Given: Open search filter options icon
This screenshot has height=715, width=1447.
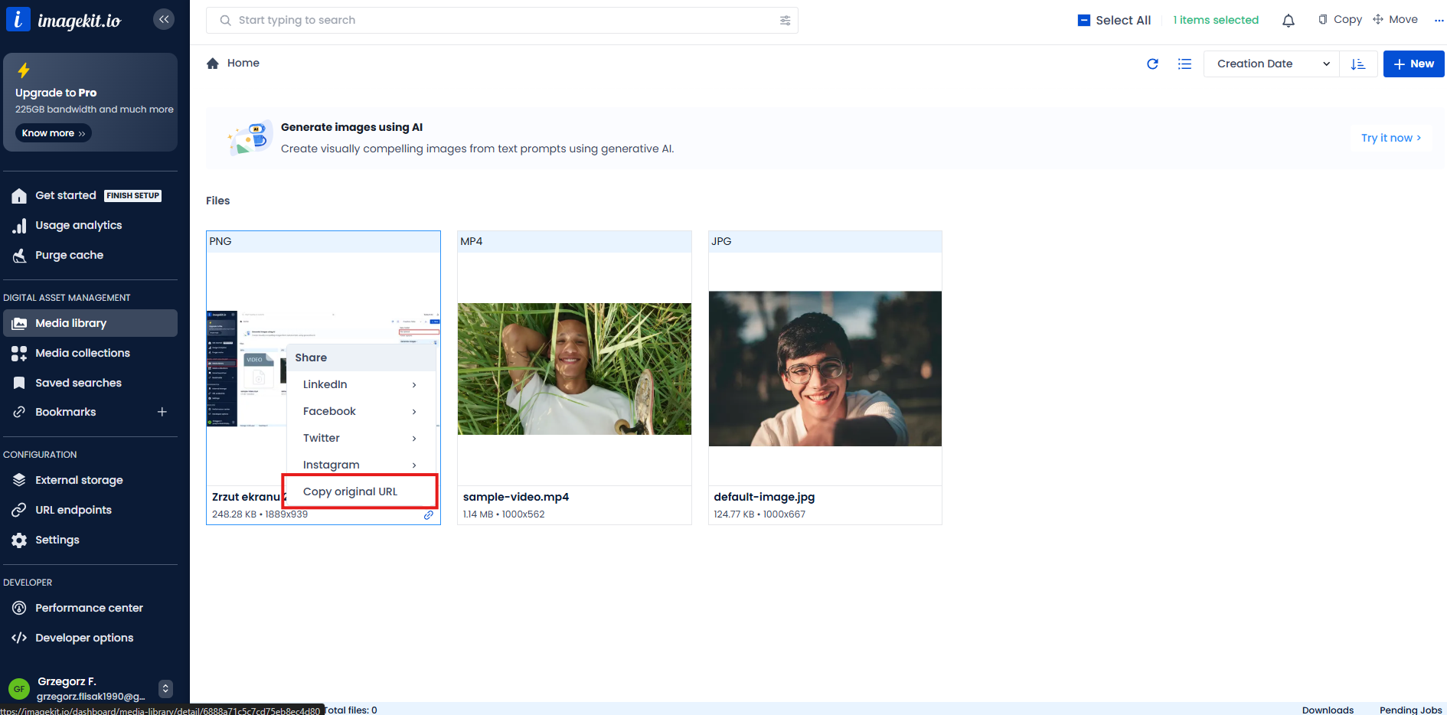Looking at the screenshot, I should pos(785,21).
